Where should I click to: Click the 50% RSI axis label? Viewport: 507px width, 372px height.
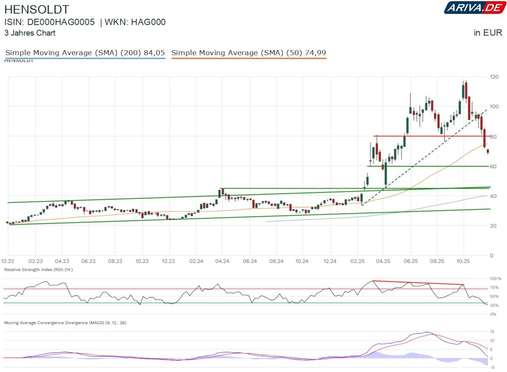495,296
